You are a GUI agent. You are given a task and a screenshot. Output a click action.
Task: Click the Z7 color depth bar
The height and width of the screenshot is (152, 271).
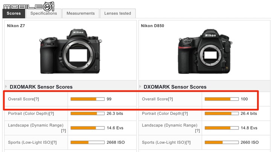click(88, 114)
